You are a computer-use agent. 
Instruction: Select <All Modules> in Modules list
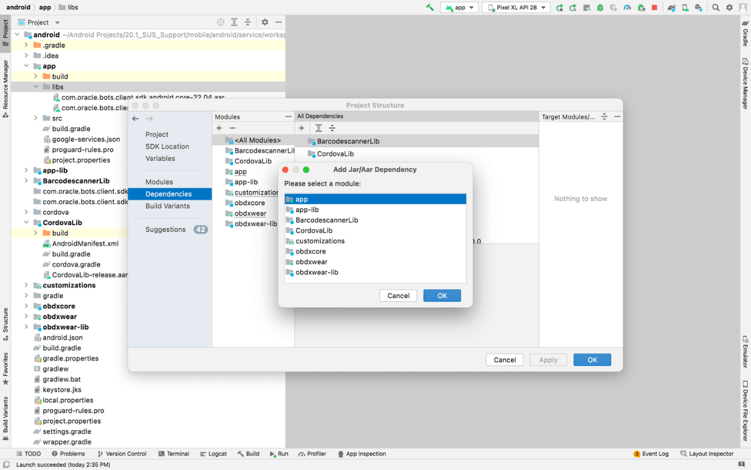point(253,140)
